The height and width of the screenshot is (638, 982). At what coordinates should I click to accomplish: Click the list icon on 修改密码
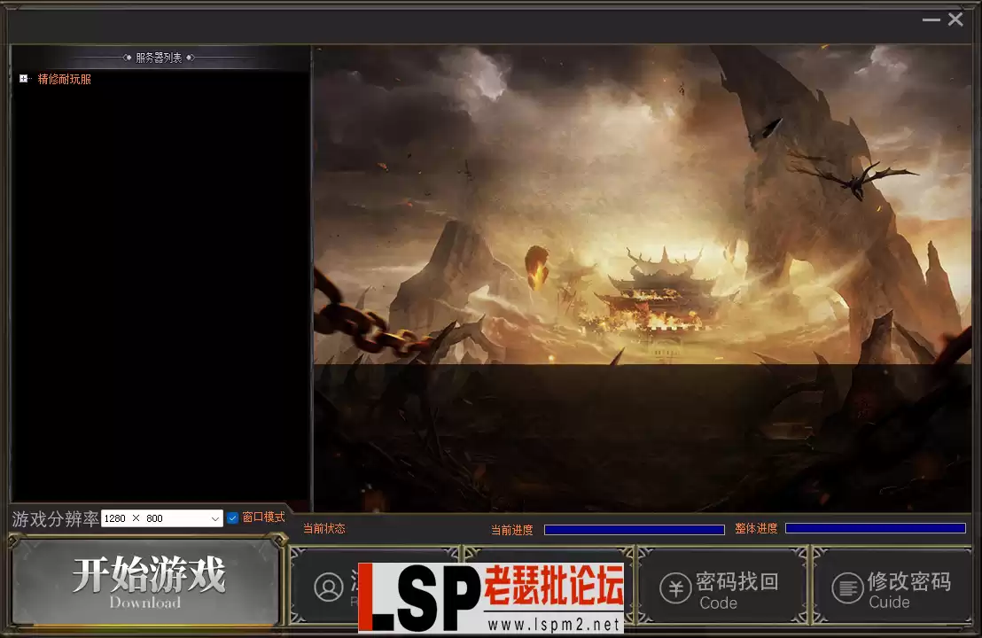(x=847, y=588)
